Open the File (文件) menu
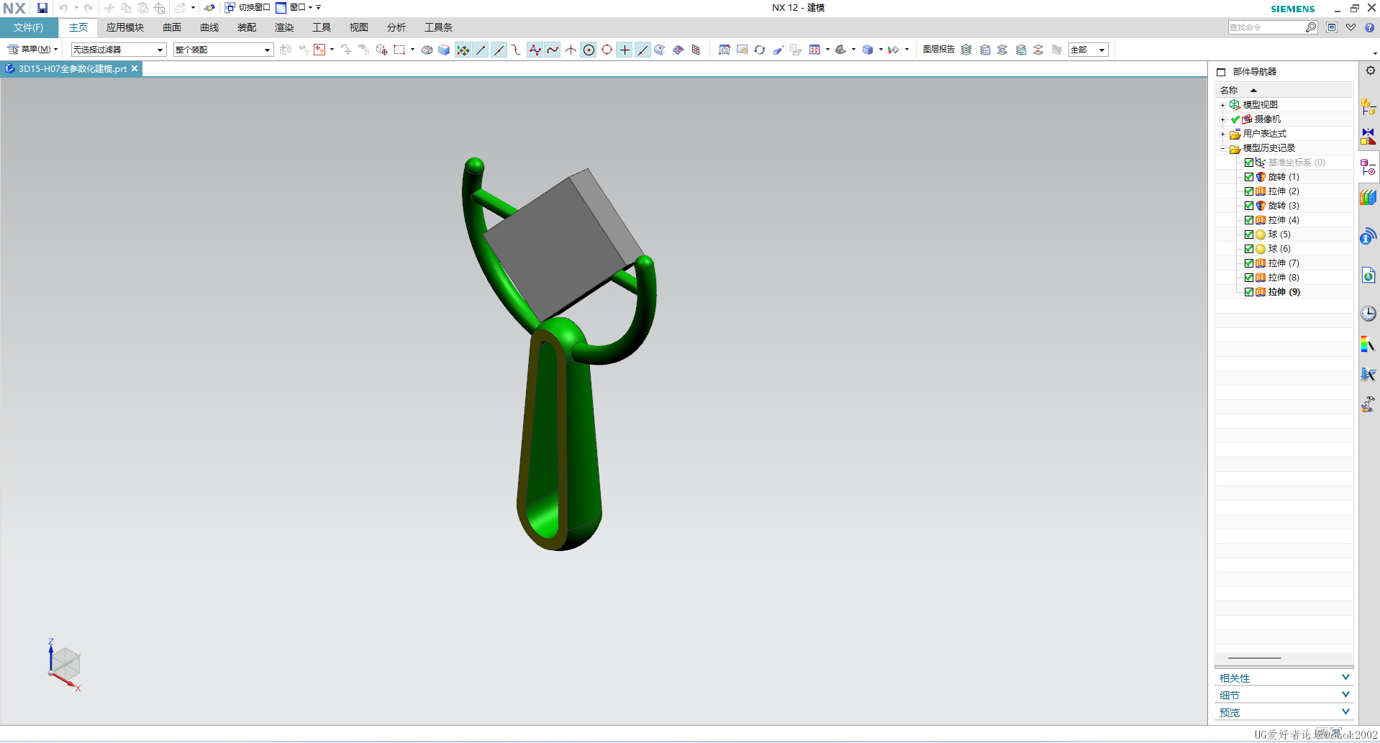Image resolution: width=1380 pixels, height=743 pixels. [29, 27]
